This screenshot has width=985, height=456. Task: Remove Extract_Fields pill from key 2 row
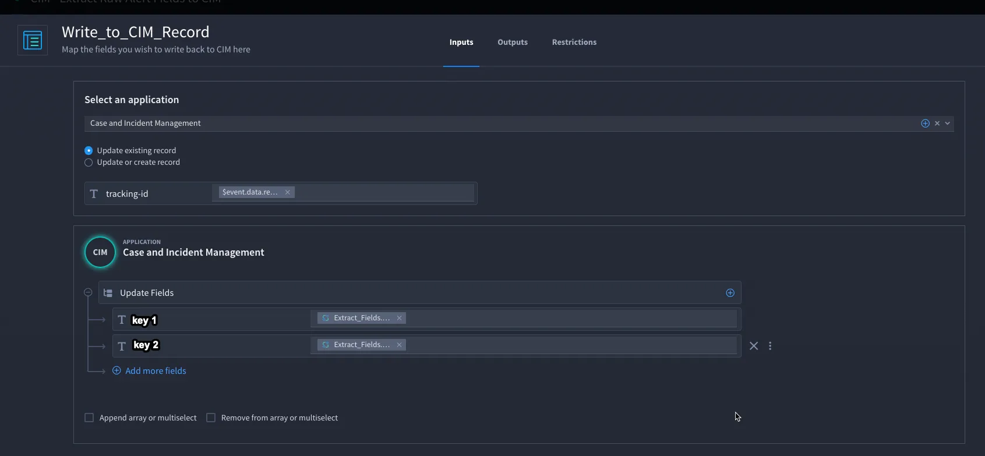click(x=400, y=345)
